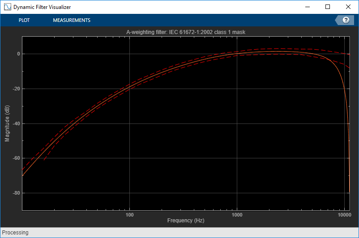
Task: Click the Dynamic Filter Visualizer app icon
Action: click(x=7, y=7)
